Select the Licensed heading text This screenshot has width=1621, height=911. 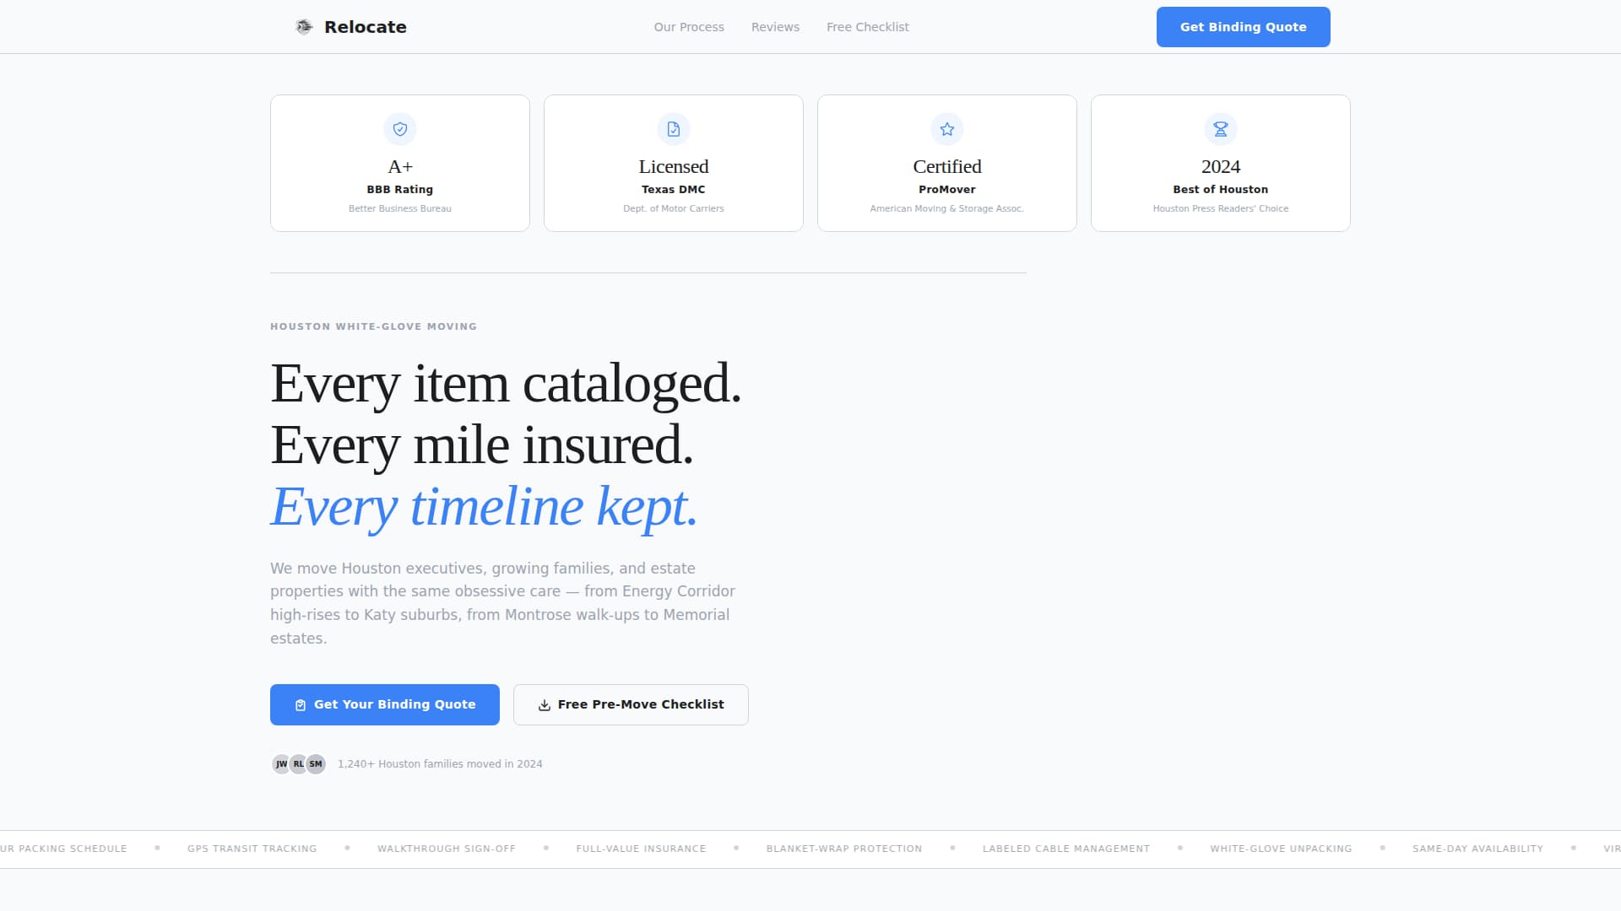(x=674, y=166)
